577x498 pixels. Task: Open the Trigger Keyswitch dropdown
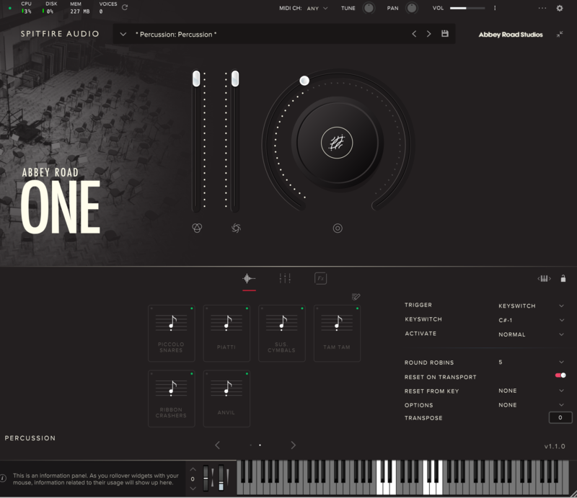(x=531, y=306)
